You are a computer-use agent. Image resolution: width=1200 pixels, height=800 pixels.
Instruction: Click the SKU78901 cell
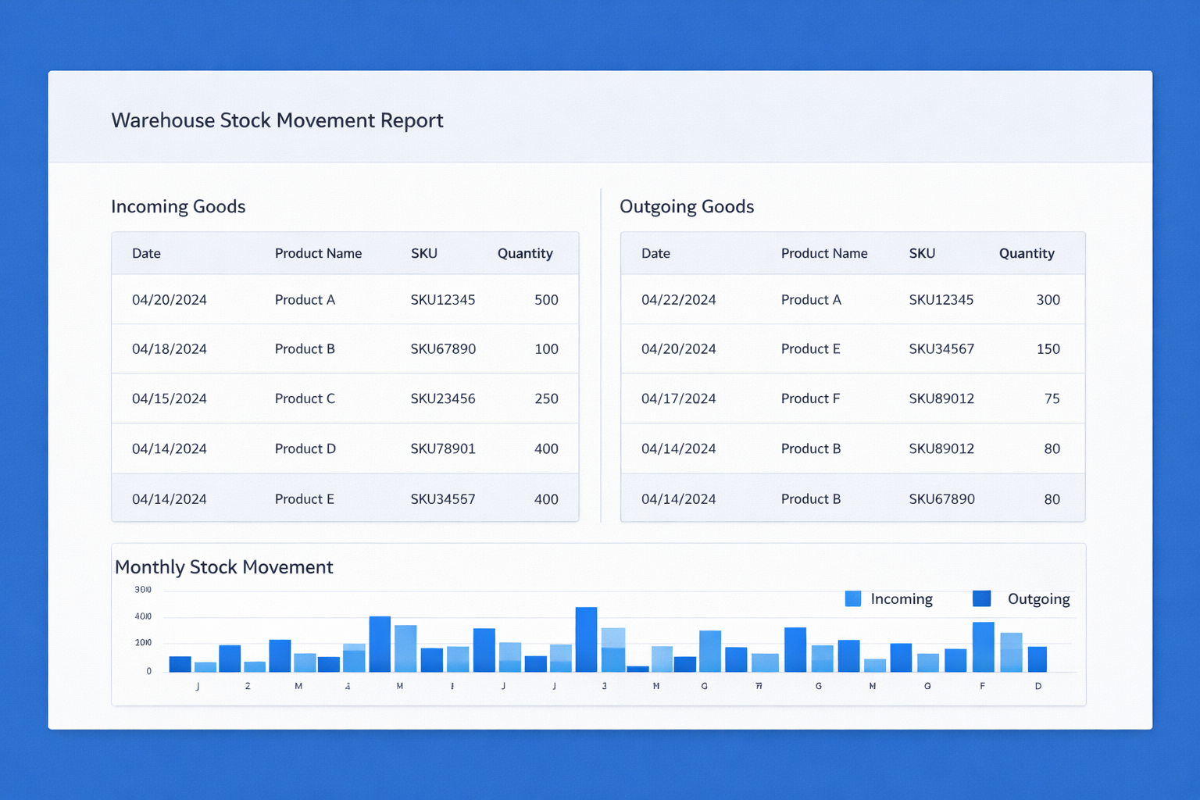pos(443,448)
